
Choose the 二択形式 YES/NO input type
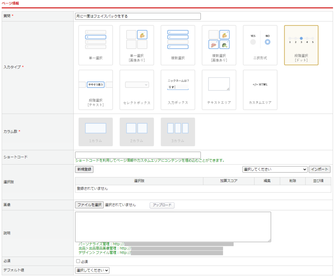coord(260,45)
